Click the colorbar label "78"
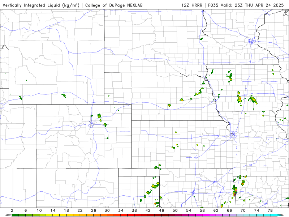The height and width of the screenshot is (217, 289). tap(270, 210)
